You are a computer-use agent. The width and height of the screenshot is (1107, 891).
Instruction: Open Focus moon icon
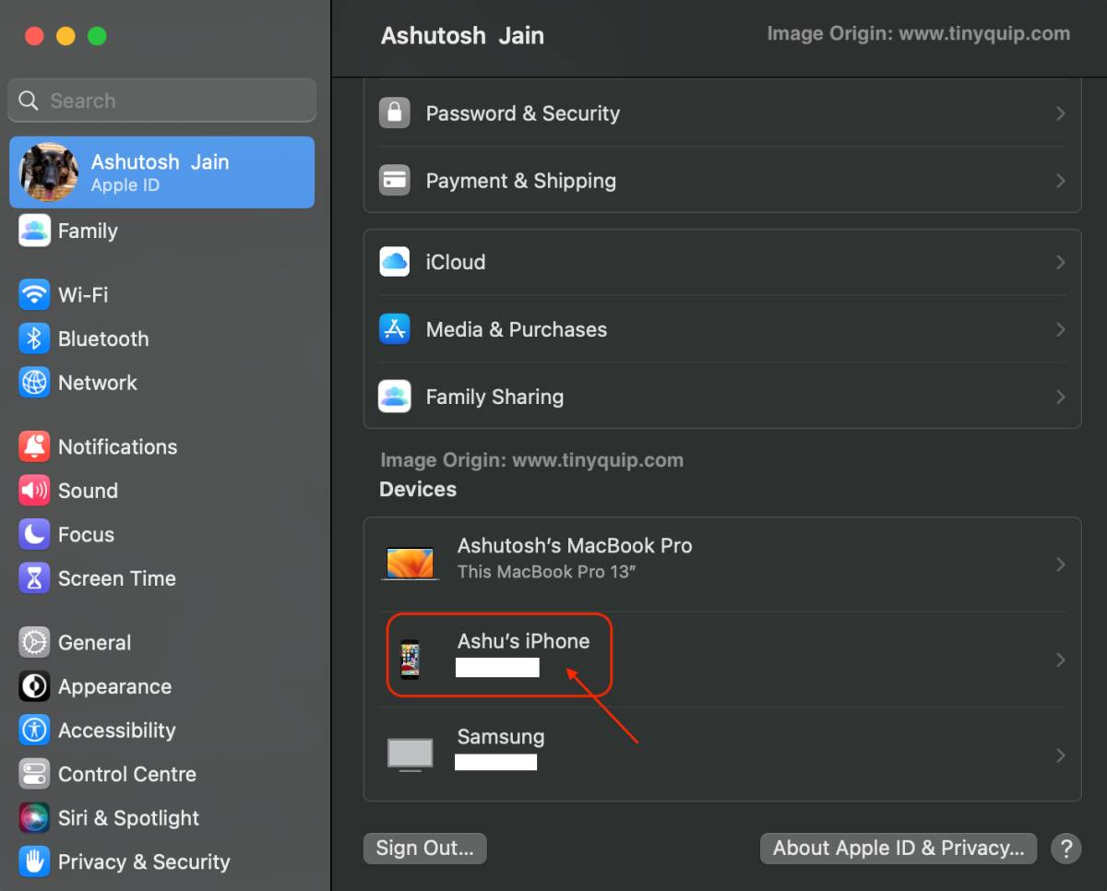pos(34,535)
